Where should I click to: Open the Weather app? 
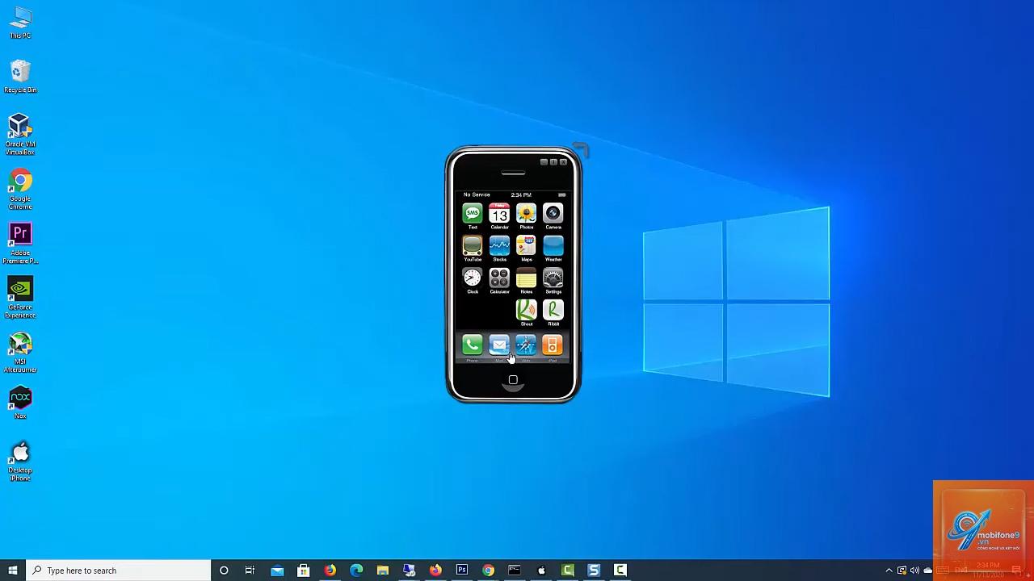[x=553, y=246]
